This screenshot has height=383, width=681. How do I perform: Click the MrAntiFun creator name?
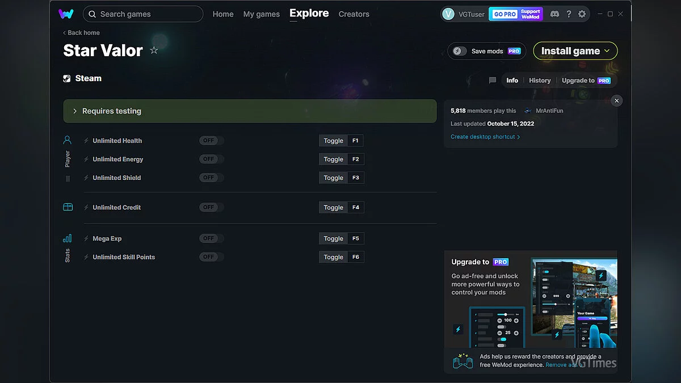(x=549, y=111)
